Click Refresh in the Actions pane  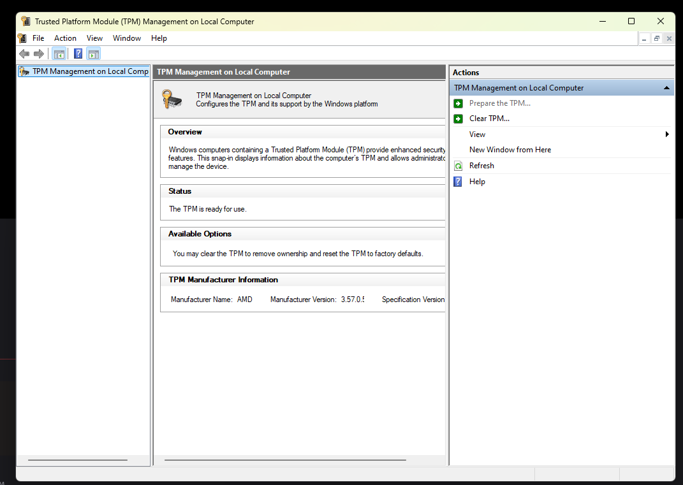point(481,166)
